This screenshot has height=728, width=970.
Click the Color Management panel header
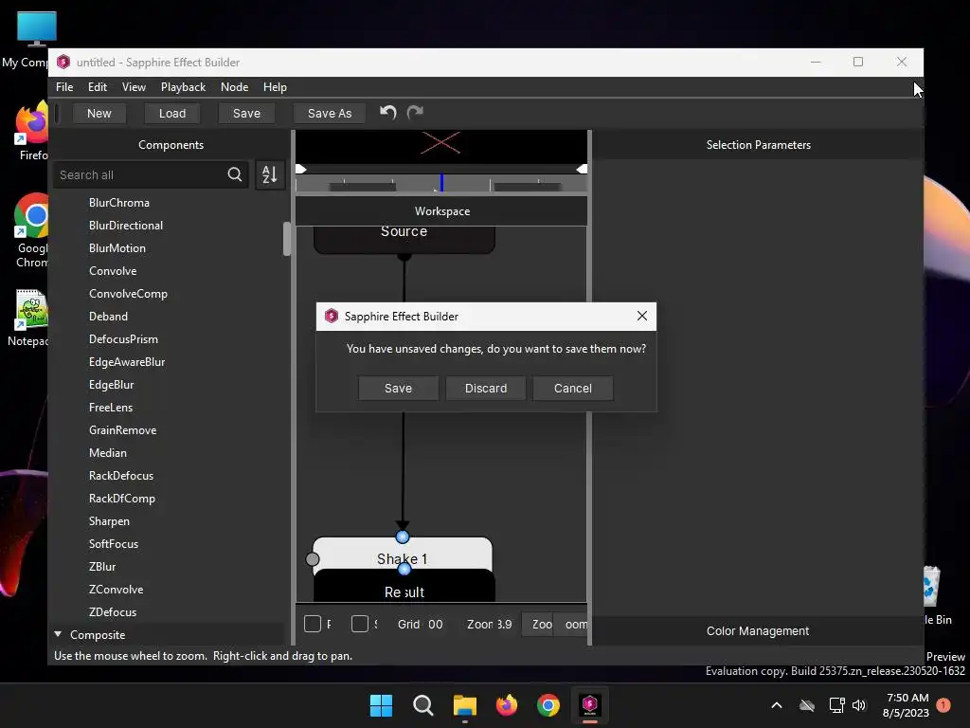pos(757,630)
